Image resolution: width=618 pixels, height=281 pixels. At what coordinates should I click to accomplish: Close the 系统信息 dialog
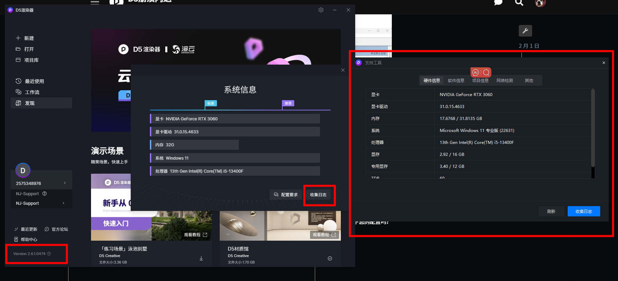tap(343, 70)
